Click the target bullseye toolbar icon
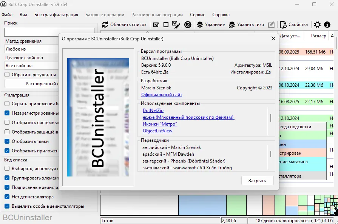Viewport: 338px width, 224px height. click(188, 25)
